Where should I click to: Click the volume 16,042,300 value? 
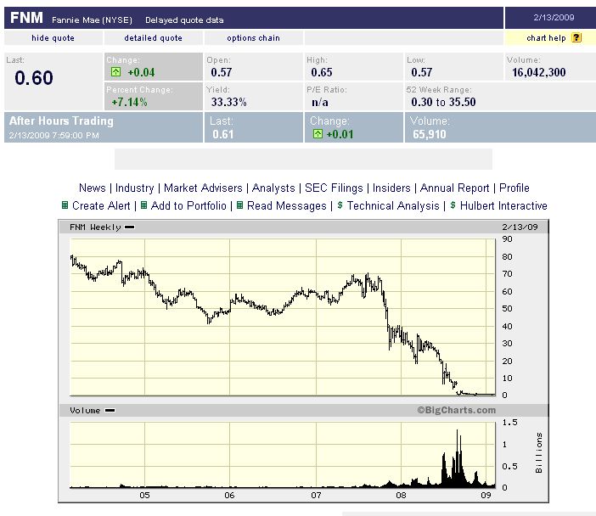point(538,72)
